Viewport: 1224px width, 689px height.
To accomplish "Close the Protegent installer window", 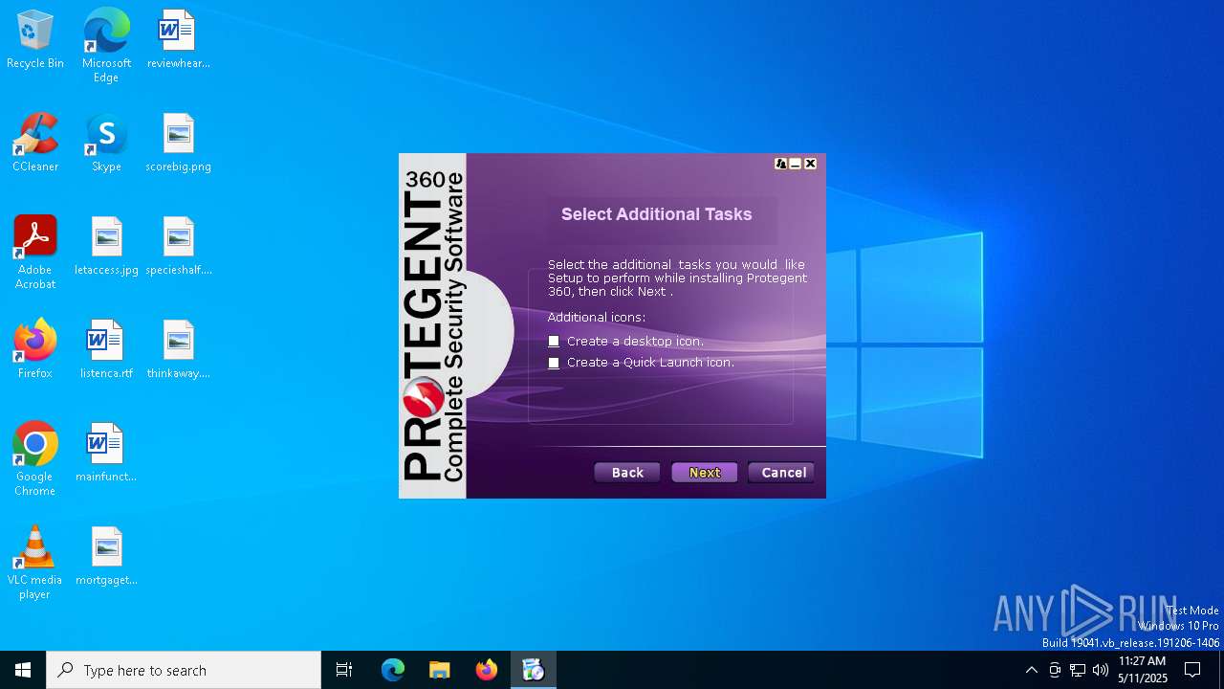I will [x=811, y=164].
